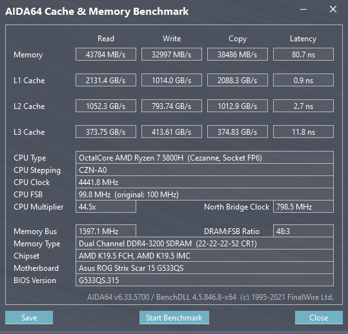
Task: Click the L3 Cache Latency field
Action: coord(303,132)
